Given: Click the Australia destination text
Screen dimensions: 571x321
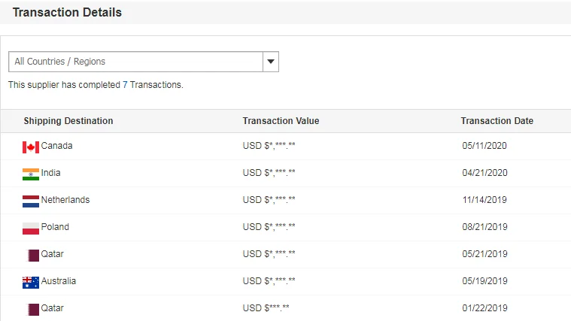Looking at the screenshot, I should pos(59,281).
